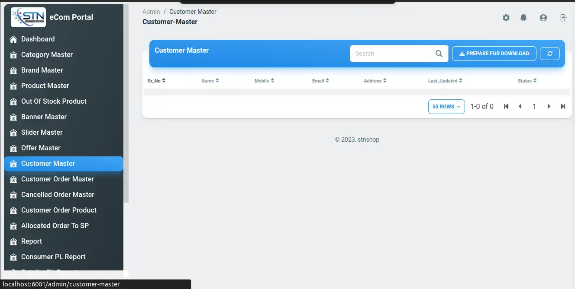Sort table by Sr_No column
The image size is (575, 289).
pyautogui.click(x=156, y=81)
